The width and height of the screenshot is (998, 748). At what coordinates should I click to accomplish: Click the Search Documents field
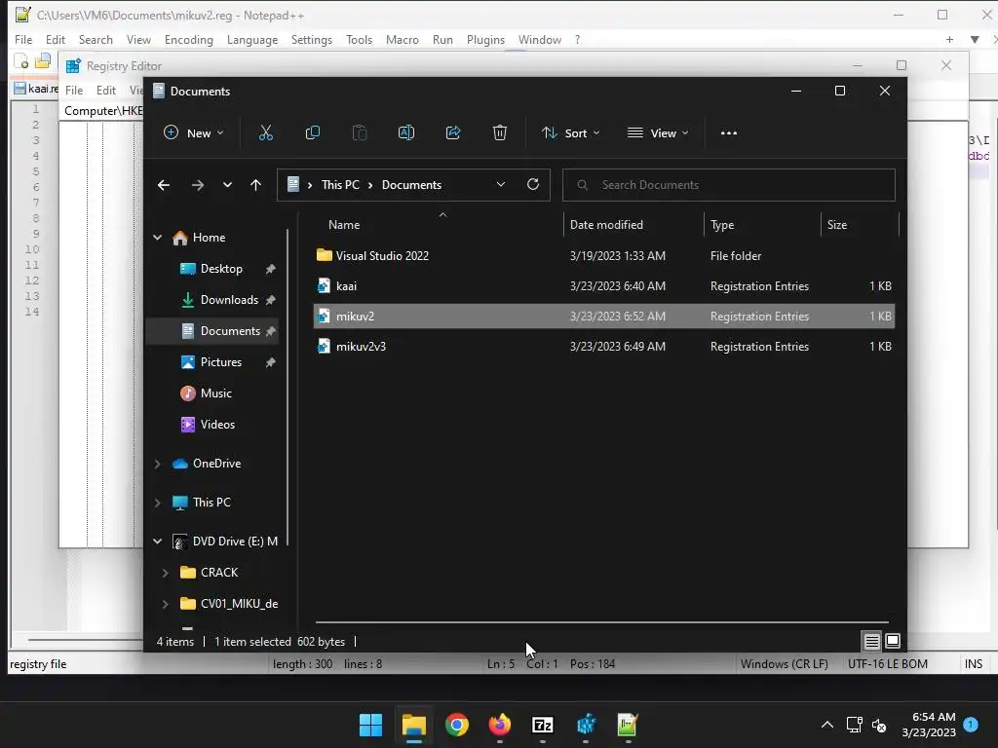coord(729,185)
